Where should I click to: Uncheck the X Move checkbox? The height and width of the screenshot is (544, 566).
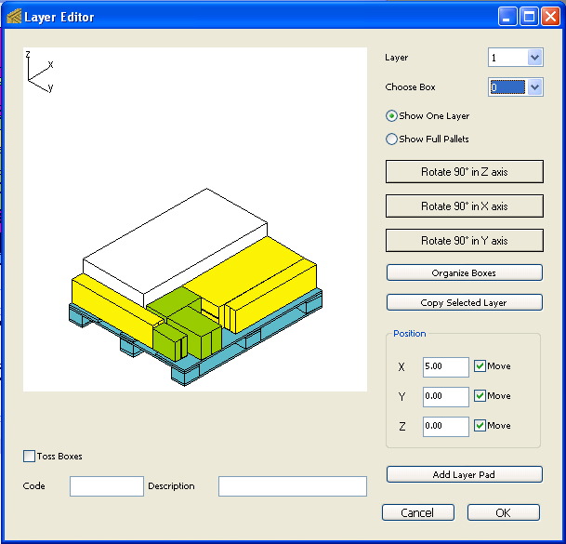[480, 365]
